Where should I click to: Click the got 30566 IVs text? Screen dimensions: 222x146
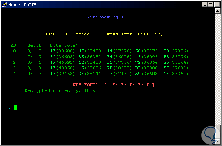click(x=142, y=34)
